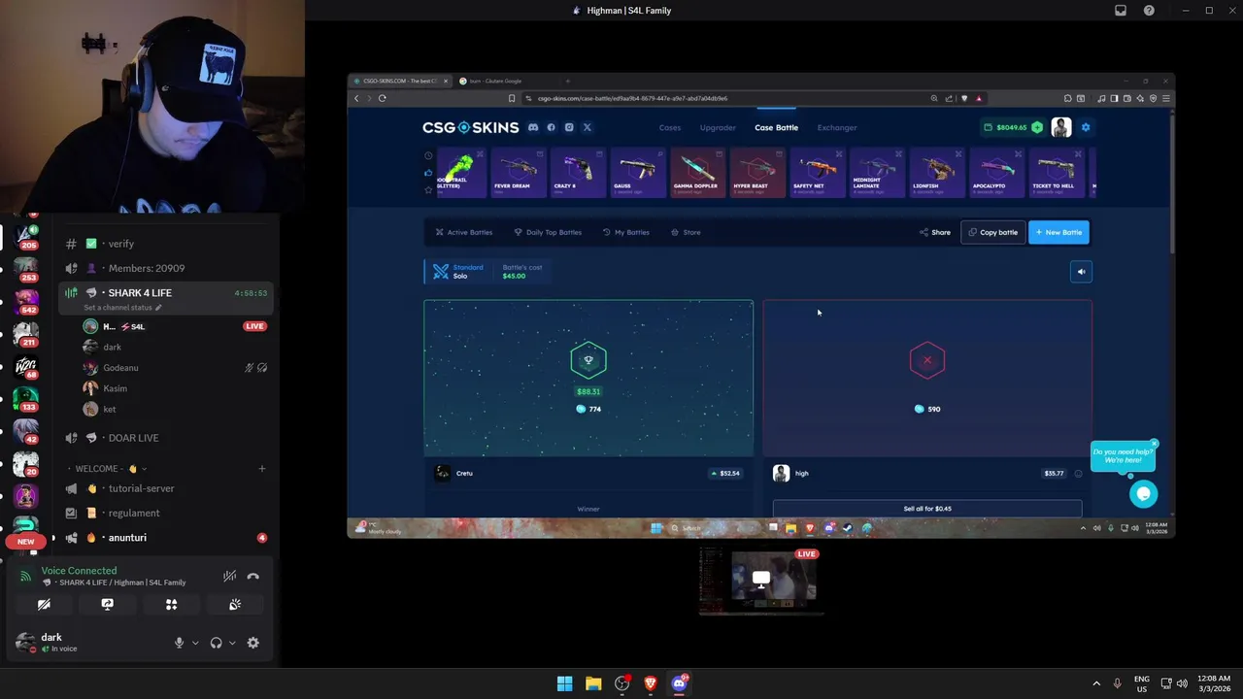This screenshot has width=1243, height=699.
Task: Open the Store section
Action: point(686,232)
